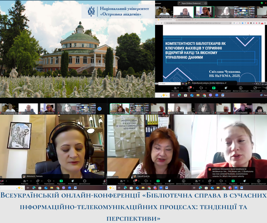267x223 pixels.
Task: Select Svitlana Chukanova thumbnail in slide-sharing window
Action: click(204, 12)
